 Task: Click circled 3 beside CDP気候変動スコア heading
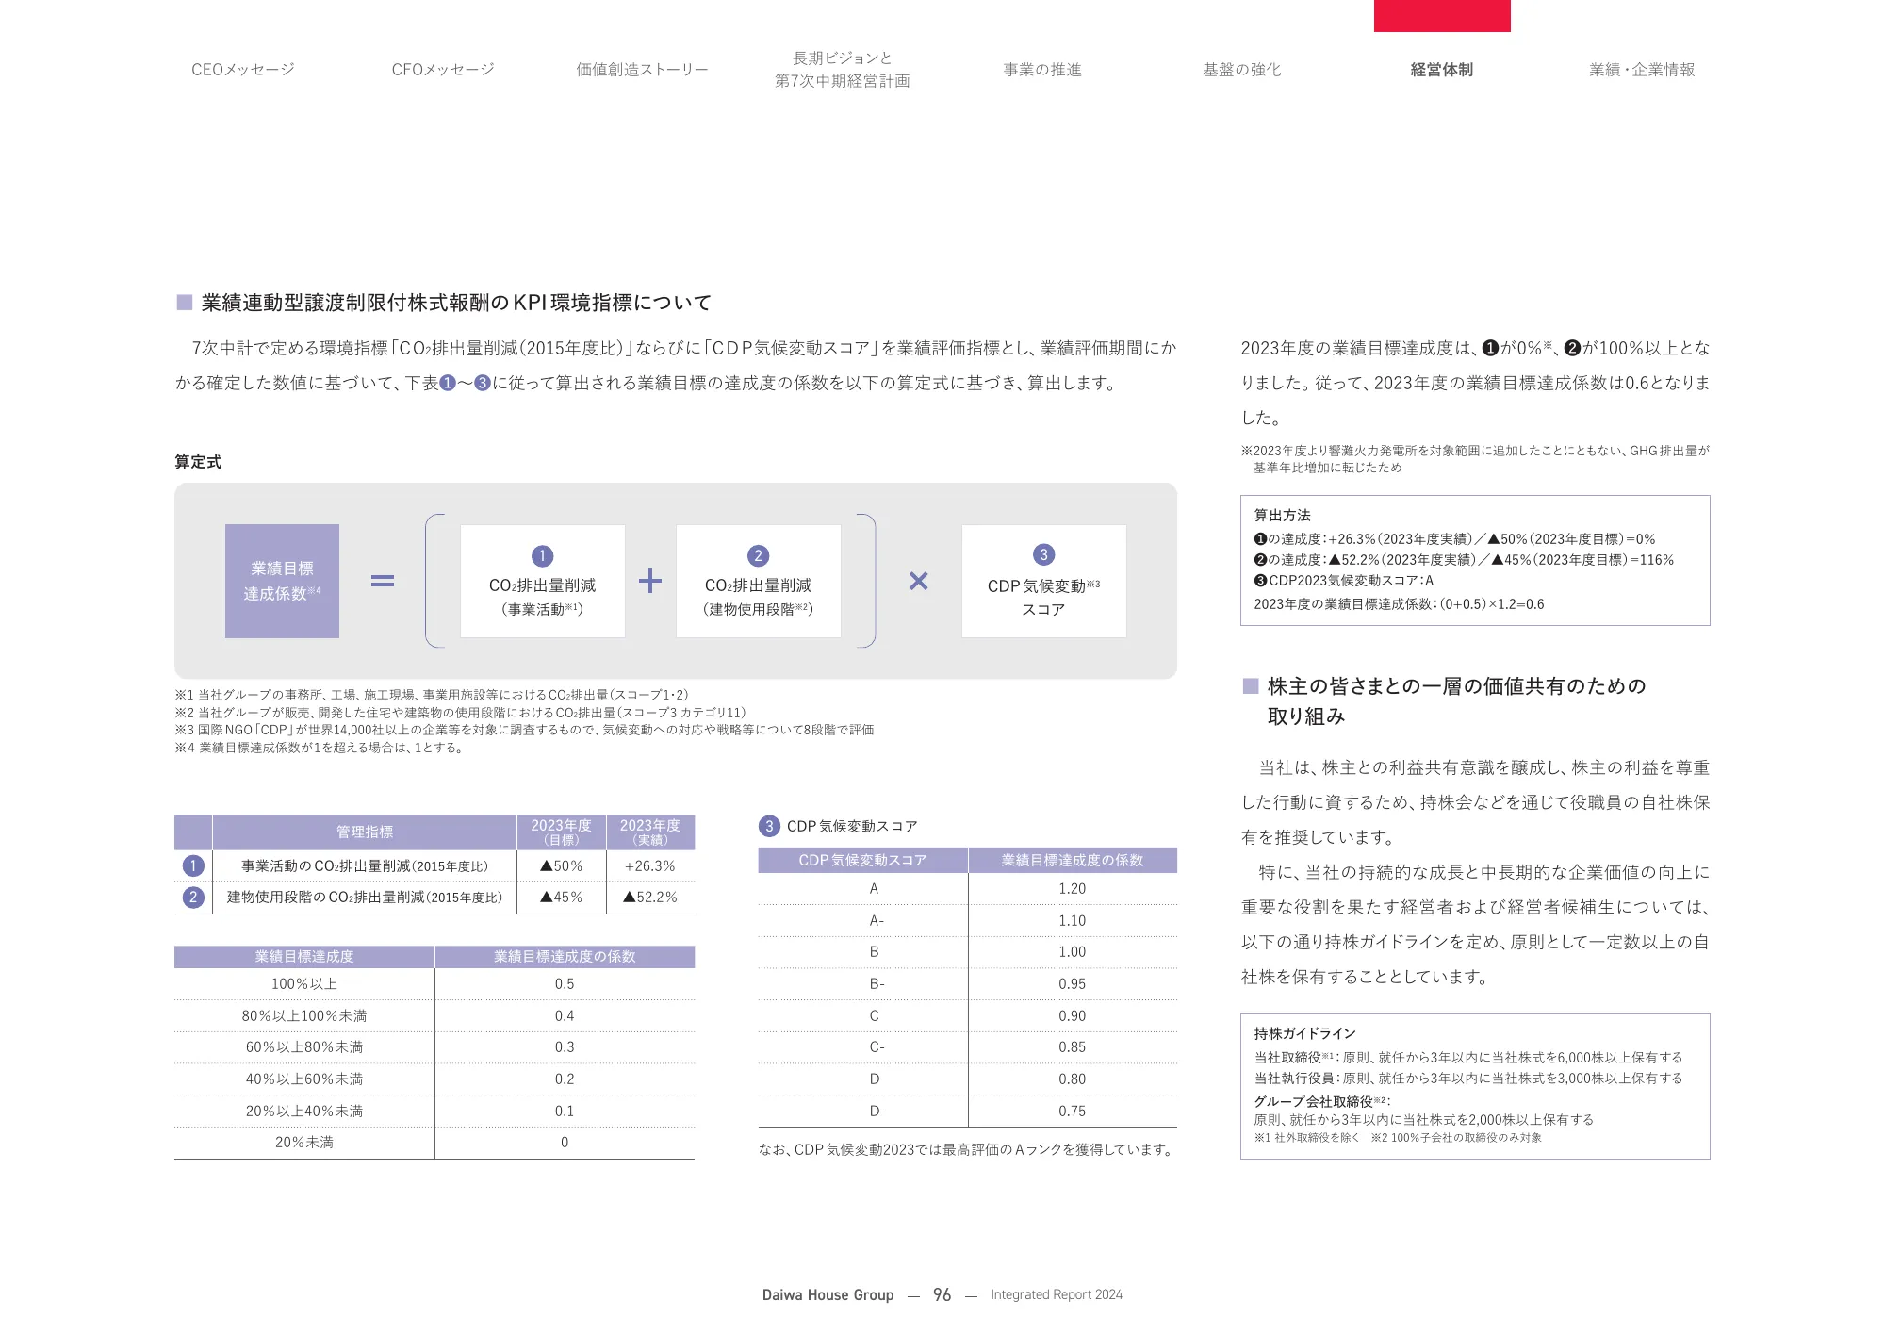point(769,826)
